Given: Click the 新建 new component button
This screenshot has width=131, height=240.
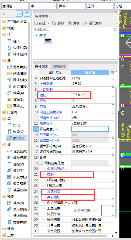Looking at the screenshot, I should coord(40,23).
